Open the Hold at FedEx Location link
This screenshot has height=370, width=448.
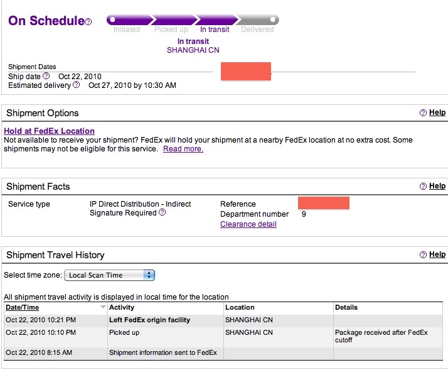tap(49, 131)
